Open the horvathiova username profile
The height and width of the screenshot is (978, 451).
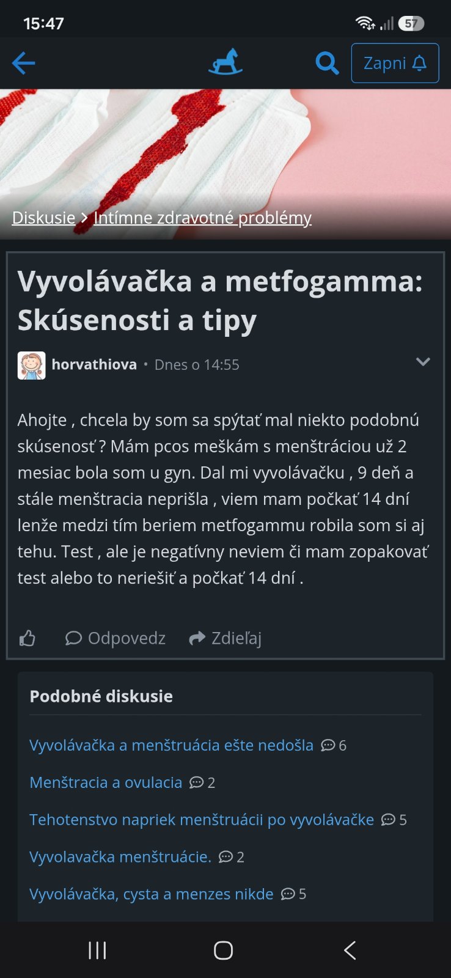point(94,364)
